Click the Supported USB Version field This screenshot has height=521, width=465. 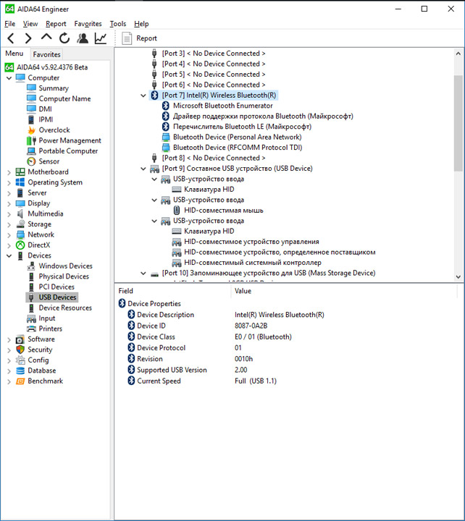click(x=172, y=370)
